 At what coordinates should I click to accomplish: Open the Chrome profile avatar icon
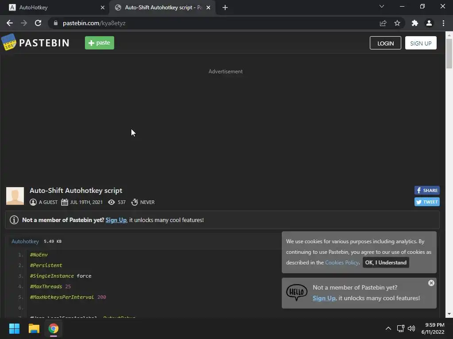tap(429, 23)
